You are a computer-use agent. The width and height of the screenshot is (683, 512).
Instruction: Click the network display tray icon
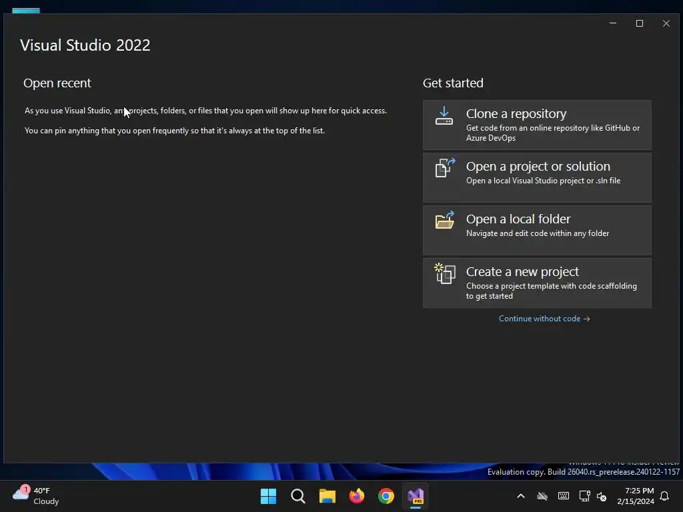click(584, 496)
